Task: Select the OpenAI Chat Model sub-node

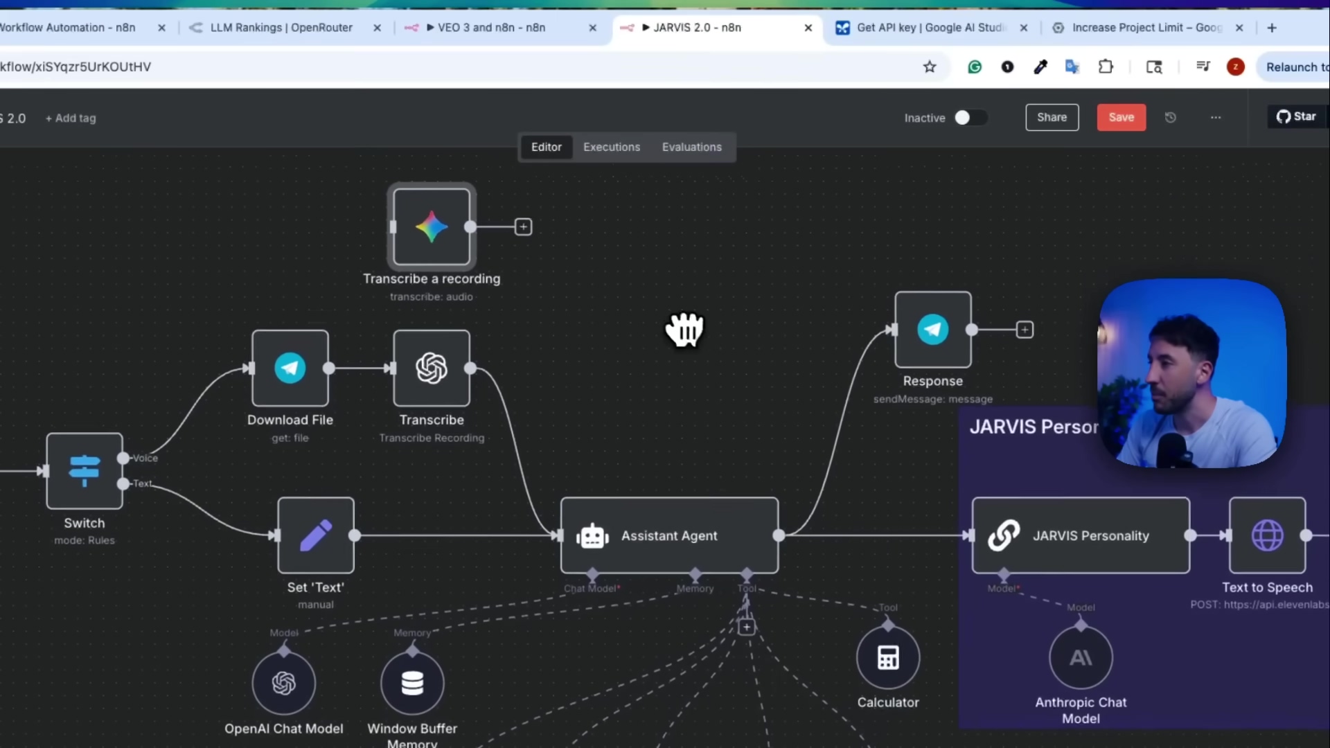Action: point(284,684)
